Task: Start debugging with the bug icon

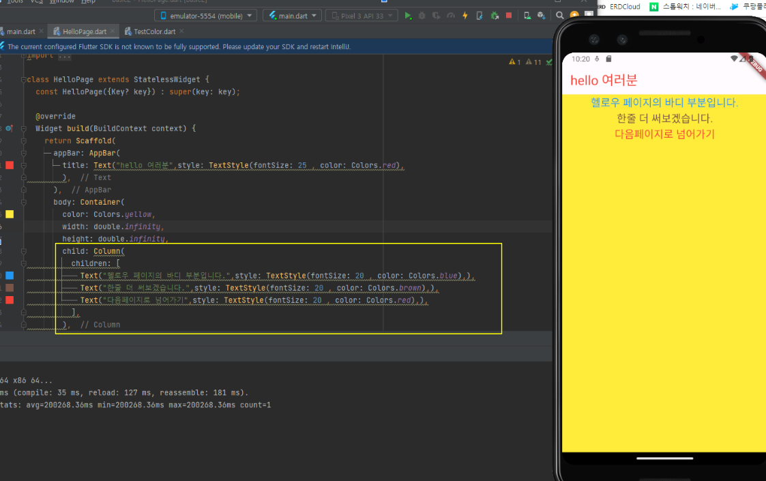Action: click(422, 16)
